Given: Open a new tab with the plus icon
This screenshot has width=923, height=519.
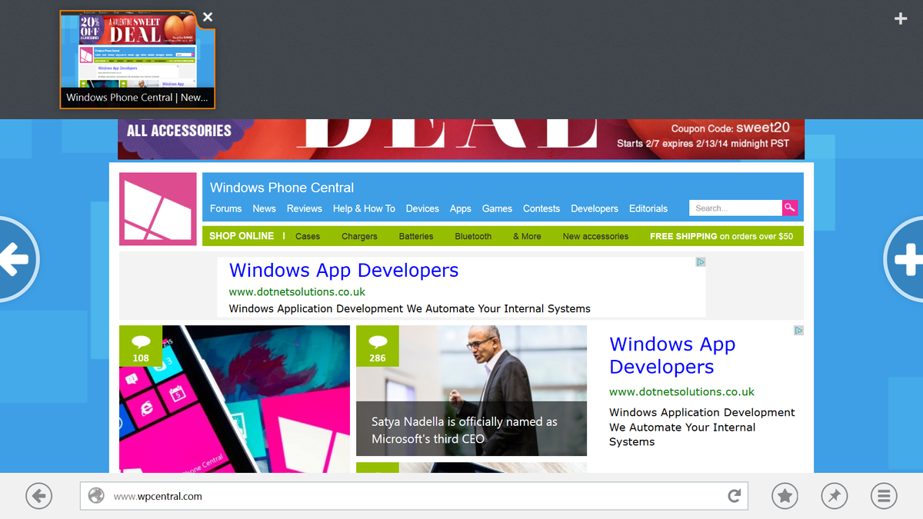Looking at the screenshot, I should tap(900, 18).
